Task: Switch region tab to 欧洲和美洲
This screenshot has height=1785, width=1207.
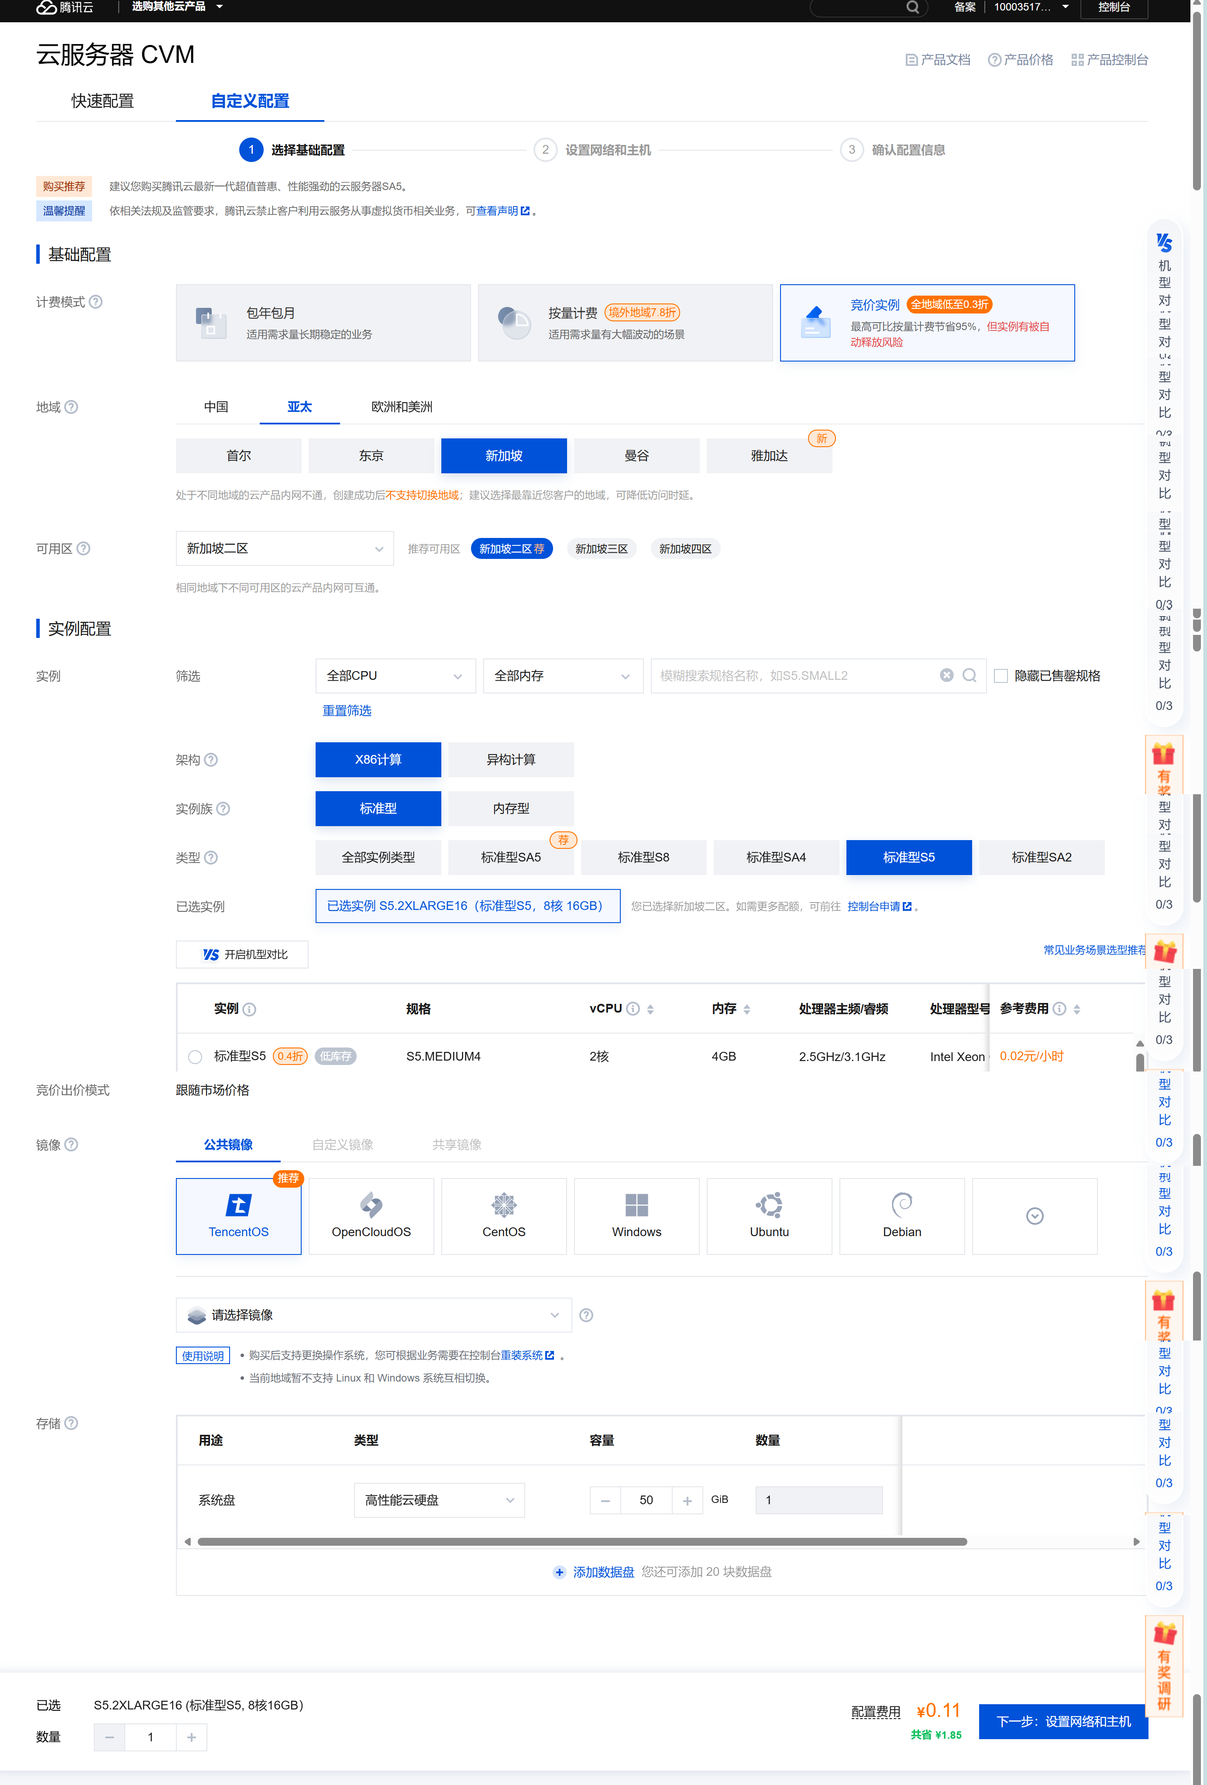Action: coord(402,407)
